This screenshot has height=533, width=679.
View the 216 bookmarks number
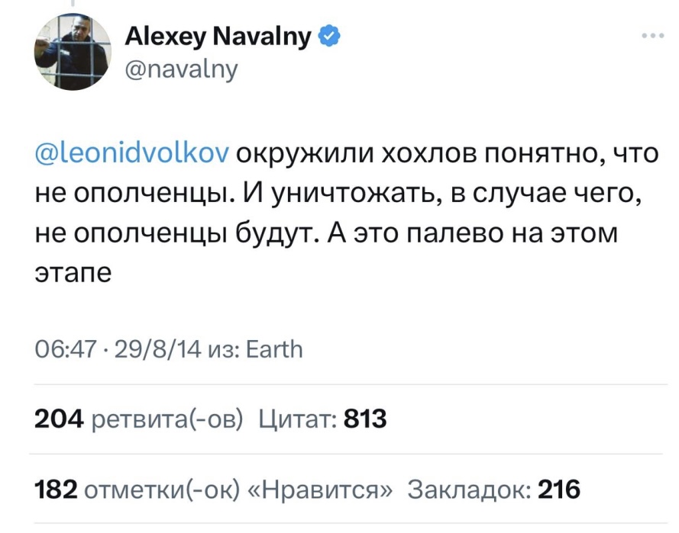coord(558,490)
